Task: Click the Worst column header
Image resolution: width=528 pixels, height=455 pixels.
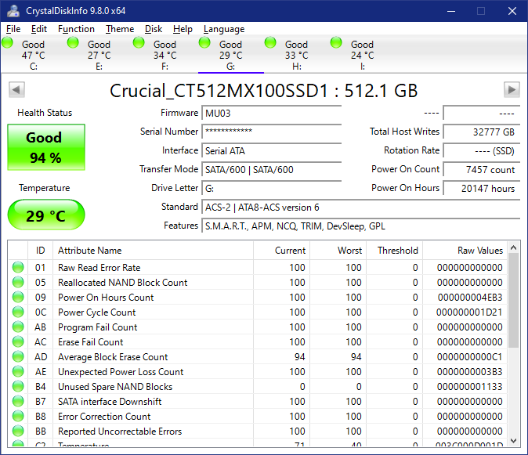Action: tap(338, 251)
